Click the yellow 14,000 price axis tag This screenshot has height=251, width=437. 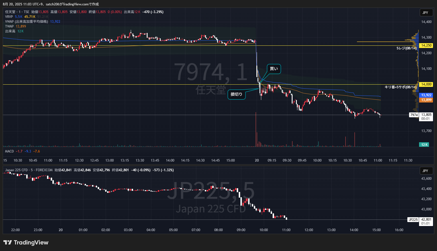pyautogui.click(x=426, y=84)
